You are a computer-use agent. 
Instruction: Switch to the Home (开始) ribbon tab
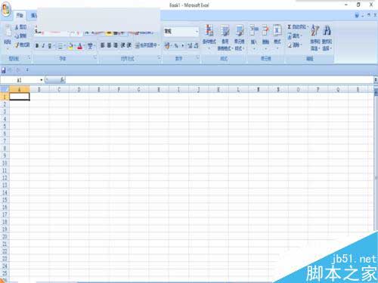(20, 15)
